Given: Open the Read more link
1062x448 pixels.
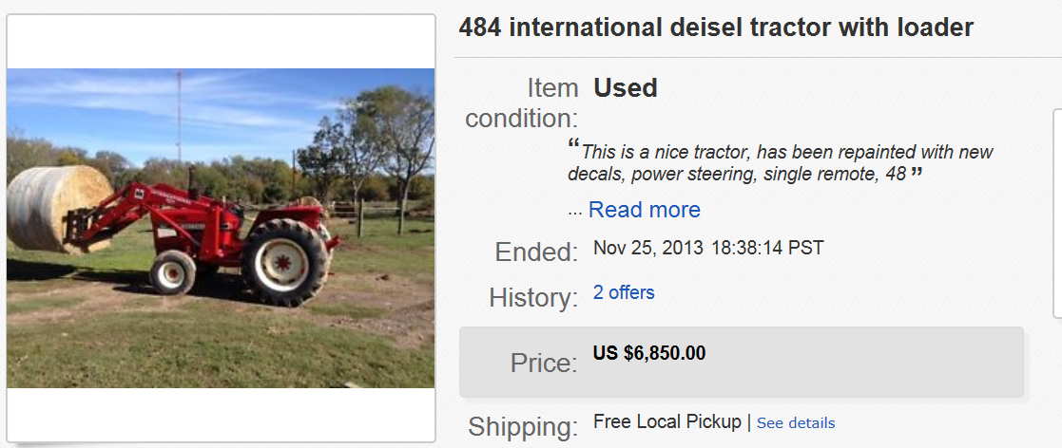Looking at the screenshot, I should click(x=644, y=210).
